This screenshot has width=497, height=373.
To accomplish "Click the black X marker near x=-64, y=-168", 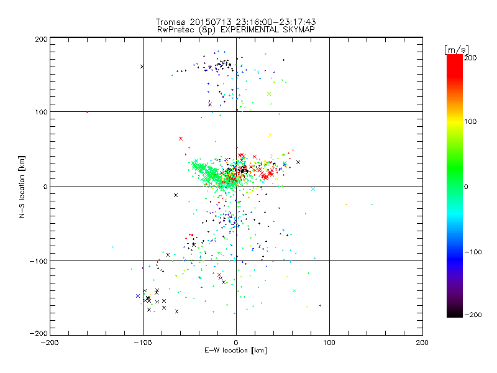I will pos(177,311).
